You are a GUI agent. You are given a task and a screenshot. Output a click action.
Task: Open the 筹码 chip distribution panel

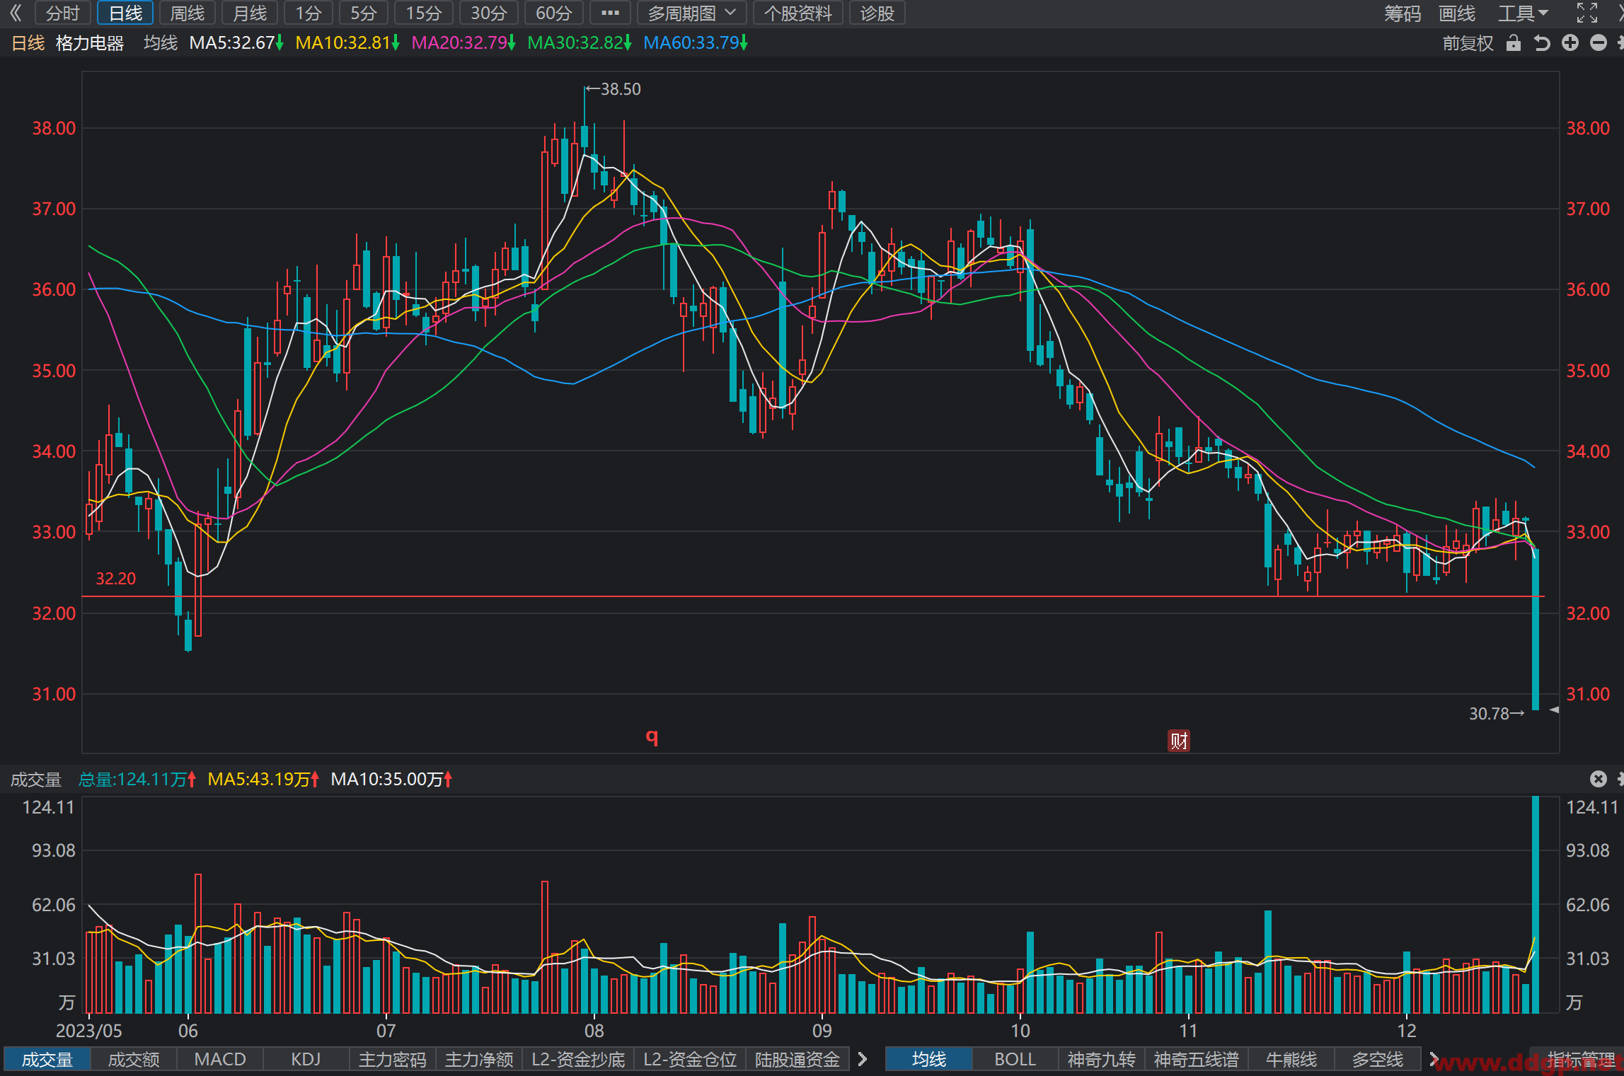(x=1403, y=13)
